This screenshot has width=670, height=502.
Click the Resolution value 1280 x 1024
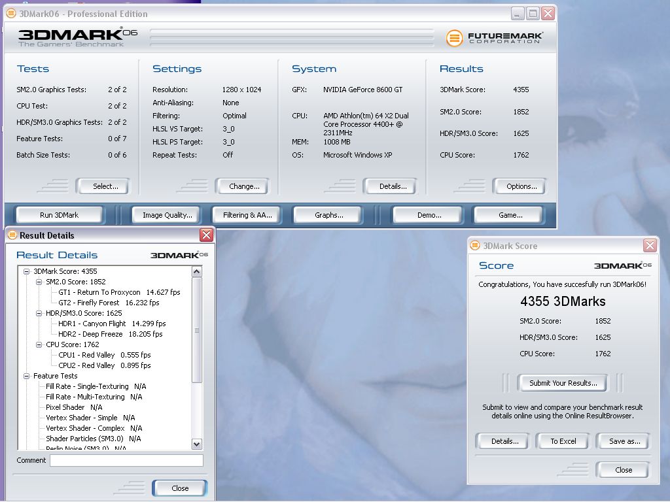pos(241,90)
